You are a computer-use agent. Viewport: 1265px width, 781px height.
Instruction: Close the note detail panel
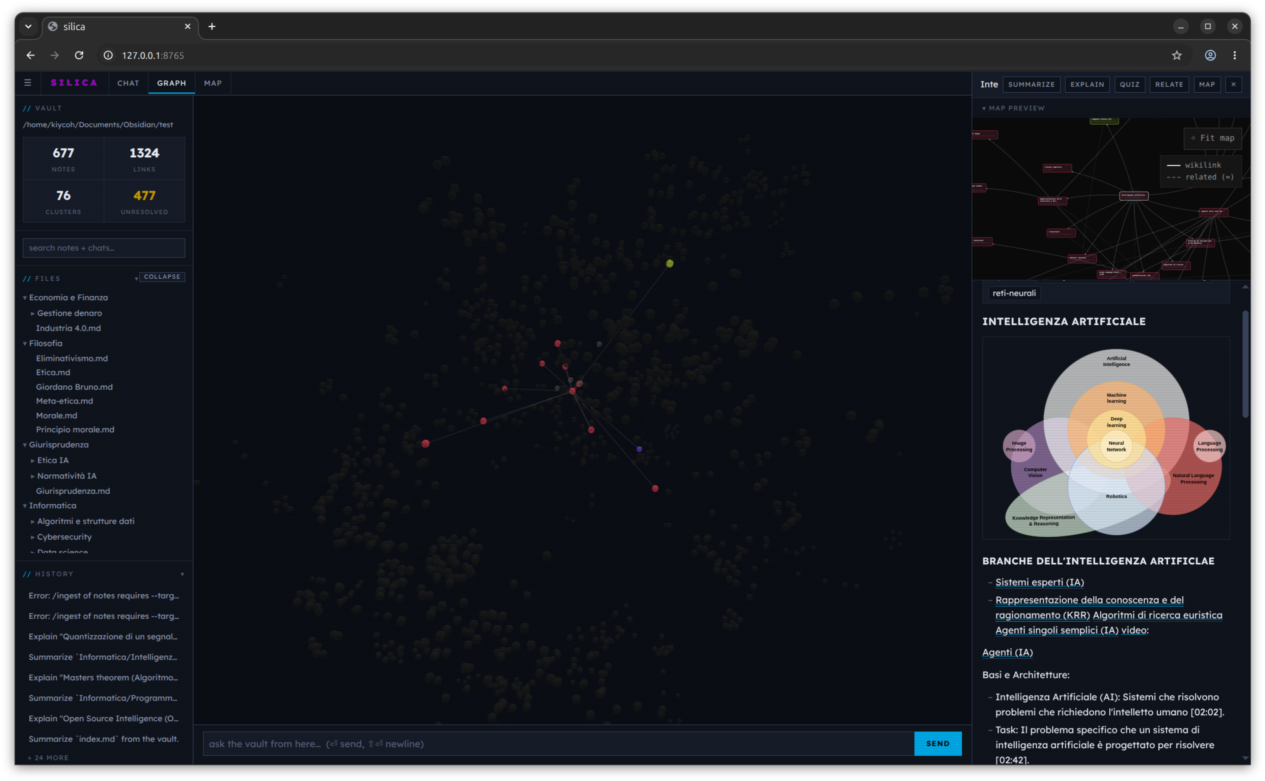coord(1233,84)
